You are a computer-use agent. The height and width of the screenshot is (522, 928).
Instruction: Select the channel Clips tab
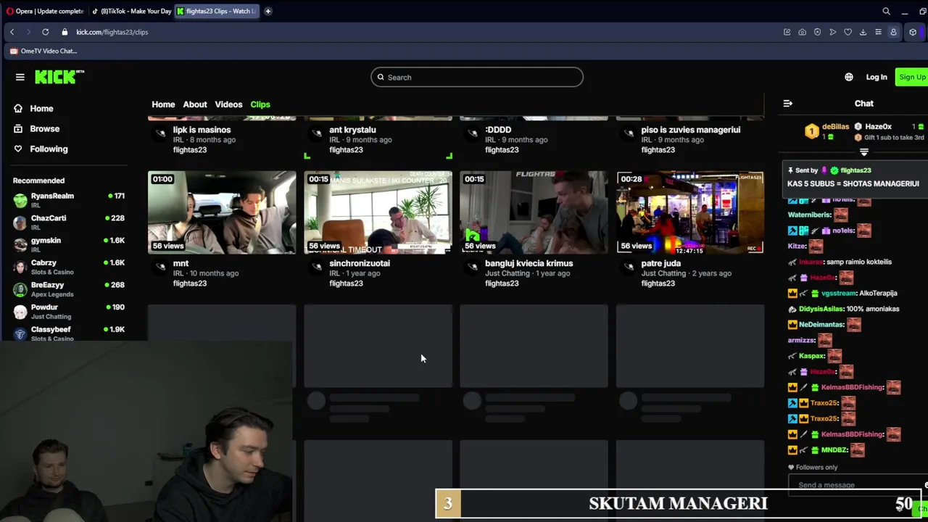[260, 104]
